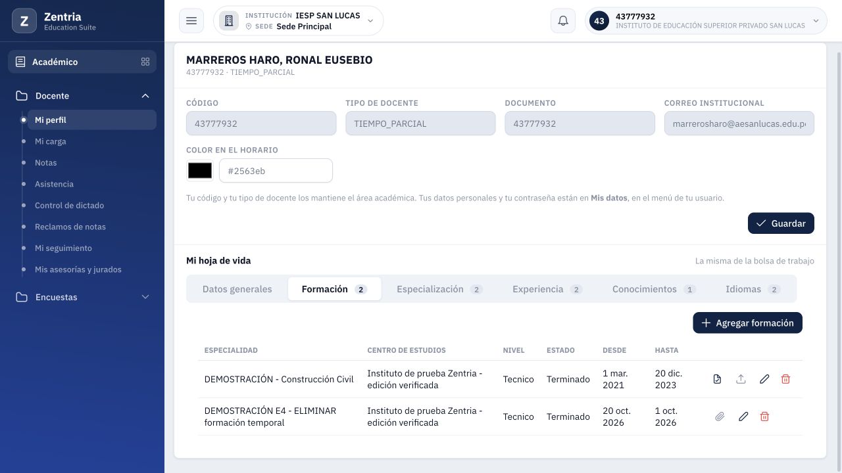This screenshot has height=473, width=842.
Task: Open the Académico module in sidebar
Action: [82, 62]
